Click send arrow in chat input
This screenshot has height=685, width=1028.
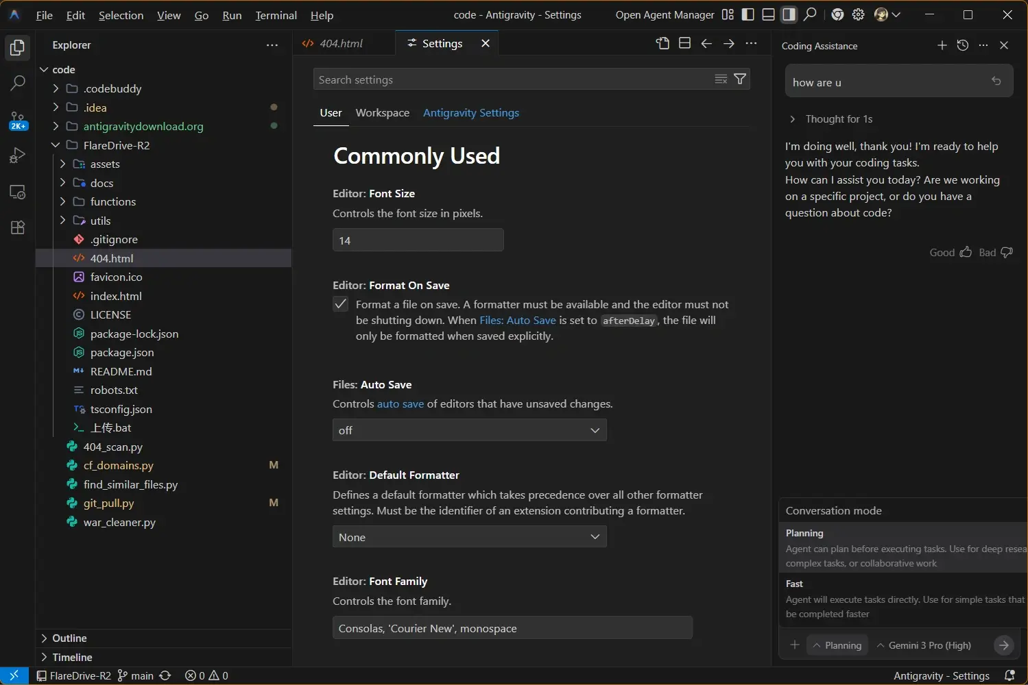coord(1004,645)
